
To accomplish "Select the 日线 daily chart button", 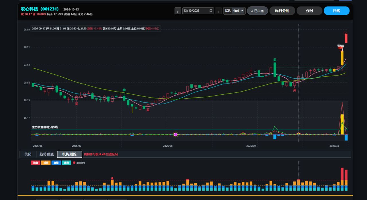I will coord(337,11).
